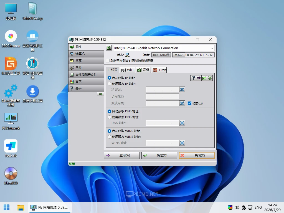Click the IP 地址 input field

pos(163,90)
